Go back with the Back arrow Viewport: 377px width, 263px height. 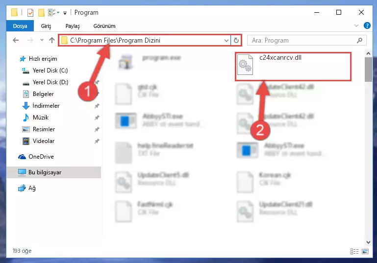pos(16,40)
